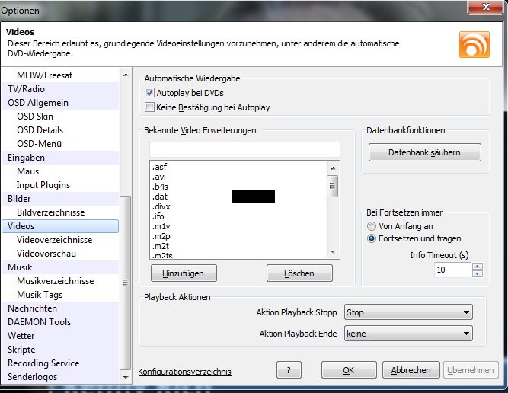Select .m1v extension entry
Image resolution: width=508 pixels, height=393 pixels.
238,226
